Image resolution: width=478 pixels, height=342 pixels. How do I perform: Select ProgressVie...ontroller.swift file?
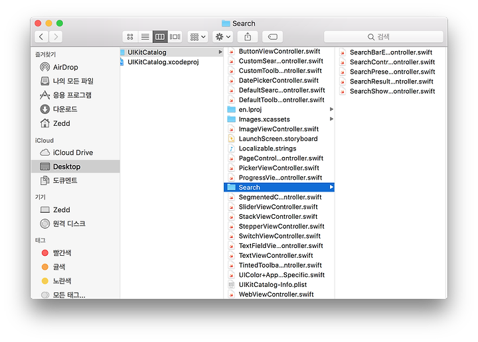279,178
